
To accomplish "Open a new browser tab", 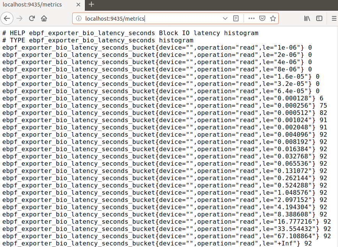I will pos(91,5).
